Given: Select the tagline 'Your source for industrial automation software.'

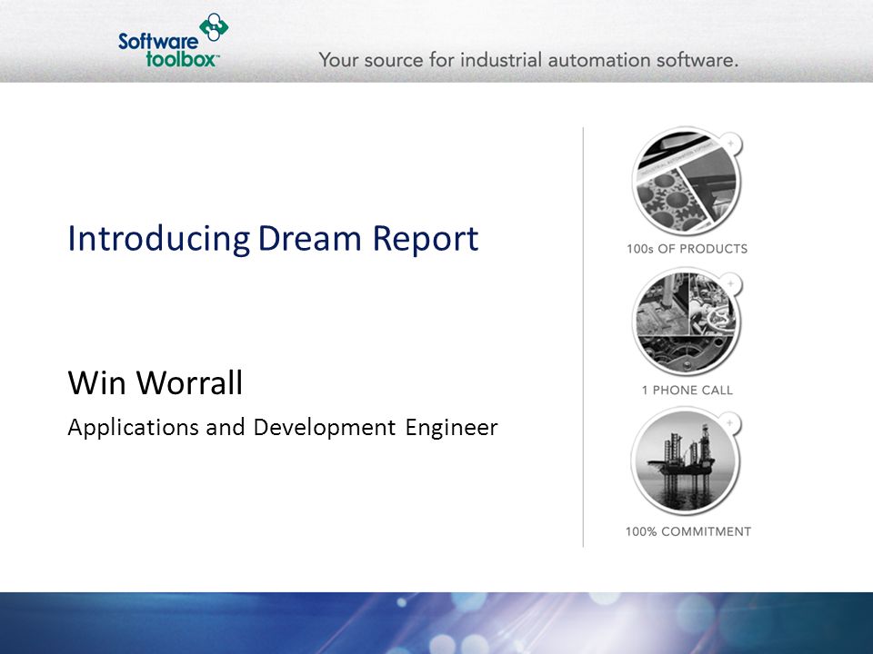Looking at the screenshot, I should click(528, 60).
